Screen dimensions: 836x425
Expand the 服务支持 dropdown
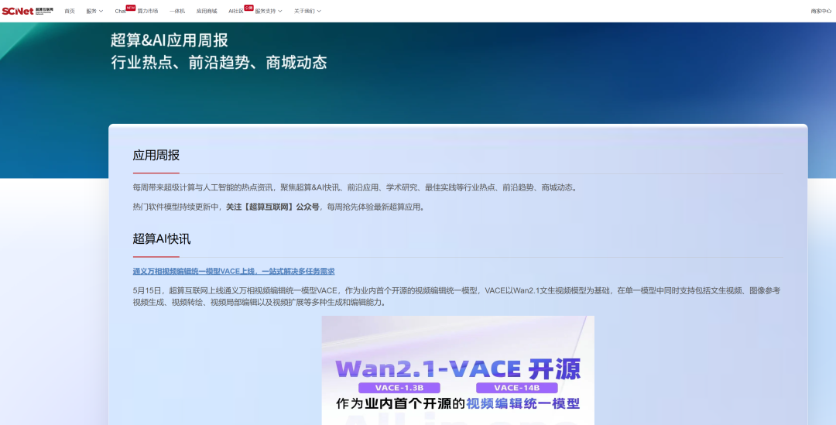[268, 11]
